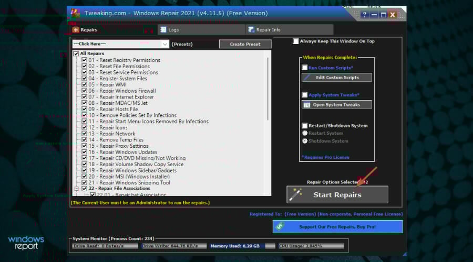The image size is (473, 262).
Task: Click the Repair Info tab icon
Action: (251, 30)
